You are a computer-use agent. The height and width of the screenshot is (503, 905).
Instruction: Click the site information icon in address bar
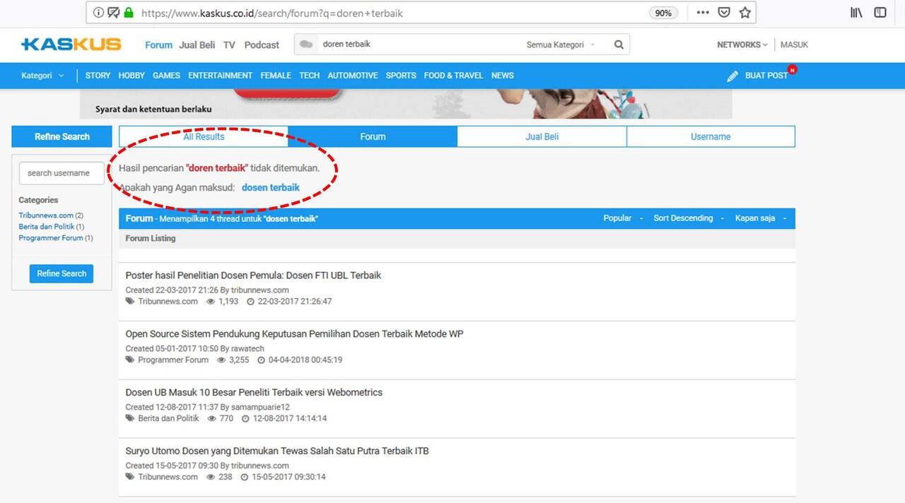[98, 13]
